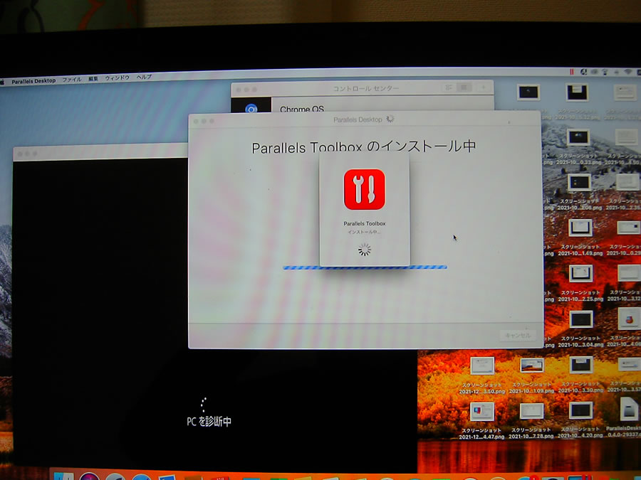The height and width of the screenshot is (480, 641).
Task: Switch Control Center to grid view
Action: [464, 87]
